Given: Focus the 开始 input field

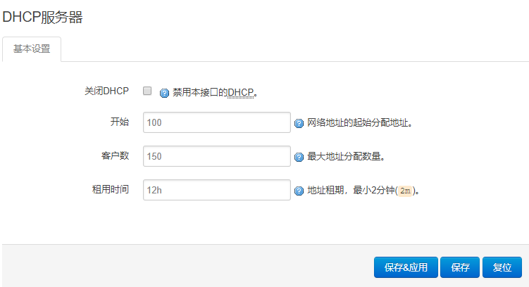Looking at the screenshot, I should coord(216,122).
